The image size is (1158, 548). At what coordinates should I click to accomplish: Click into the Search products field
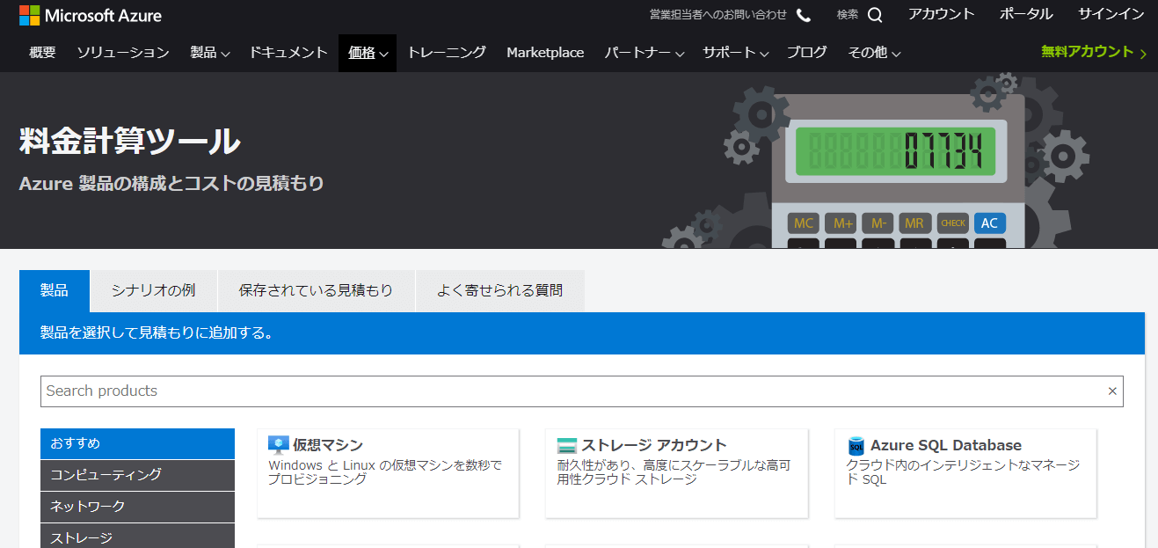(x=582, y=391)
